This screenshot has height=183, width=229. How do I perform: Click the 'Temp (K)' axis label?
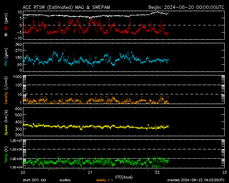click(x=6, y=154)
